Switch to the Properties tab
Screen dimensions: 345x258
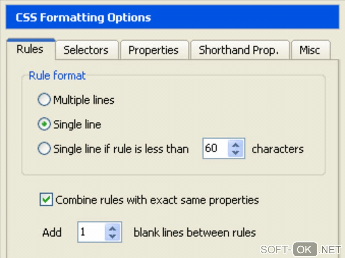pyautogui.click(x=154, y=50)
